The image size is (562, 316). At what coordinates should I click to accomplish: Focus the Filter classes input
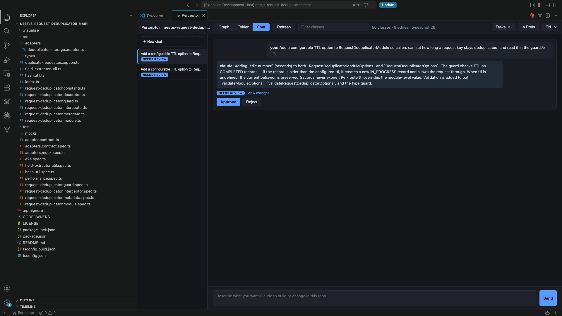[333, 27]
